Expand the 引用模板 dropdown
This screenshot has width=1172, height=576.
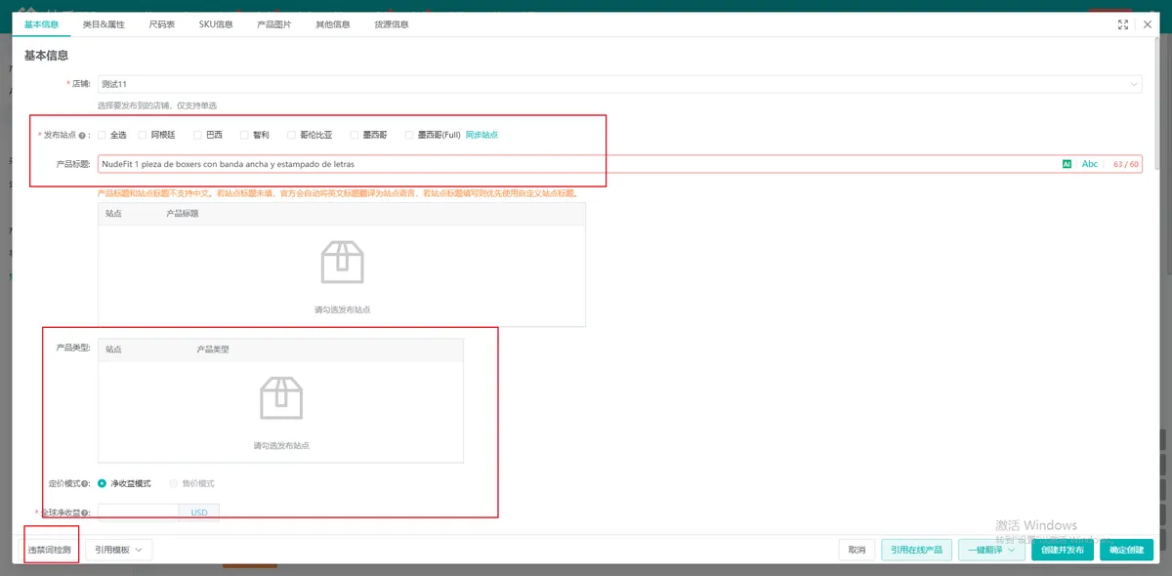point(119,550)
